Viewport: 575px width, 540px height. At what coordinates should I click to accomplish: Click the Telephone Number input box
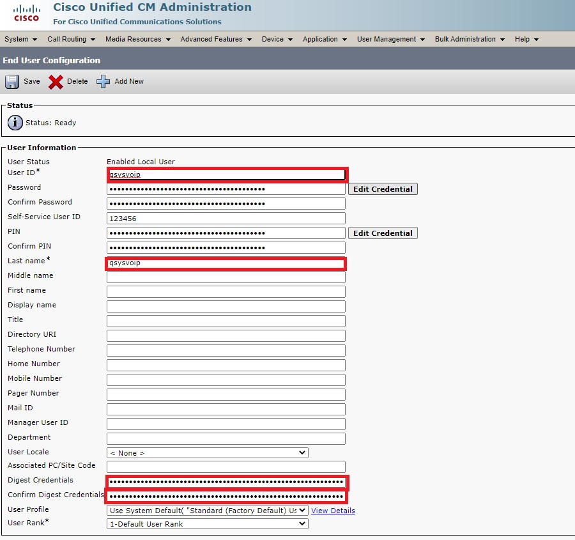point(226,350)
